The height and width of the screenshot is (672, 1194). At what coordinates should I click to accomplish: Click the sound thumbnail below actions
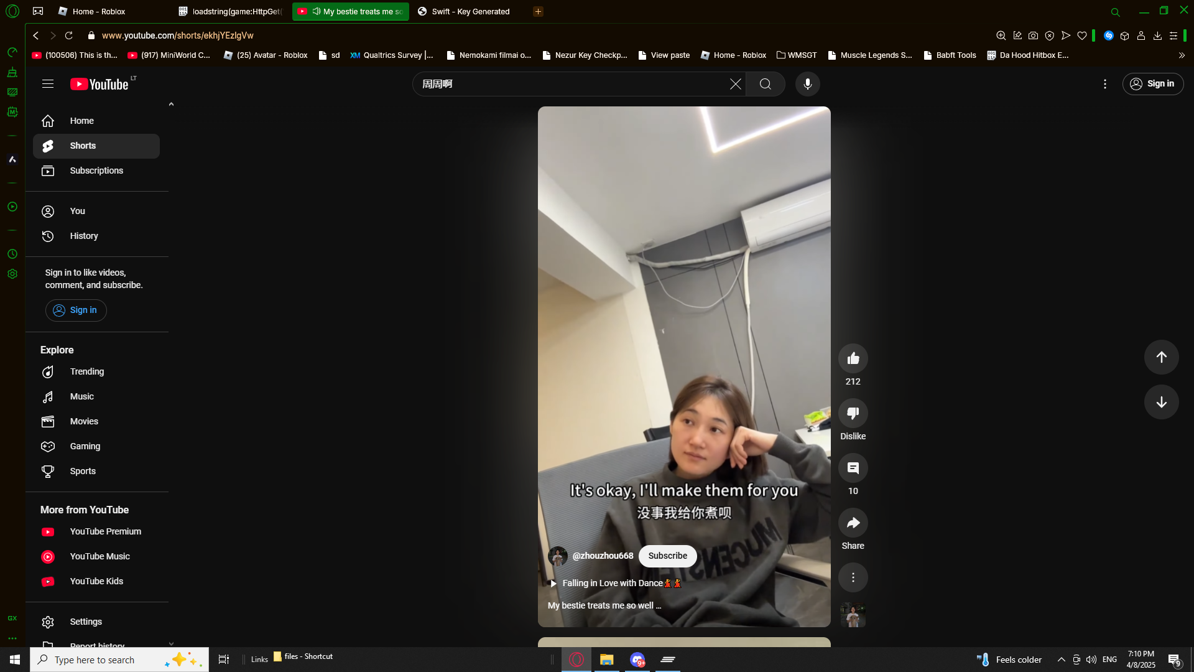[x=853, y=615]
